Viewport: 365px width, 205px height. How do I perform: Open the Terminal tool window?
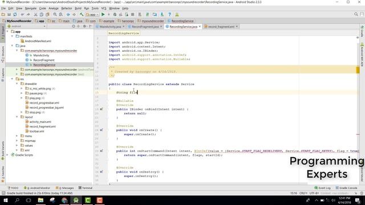(86, 188)
